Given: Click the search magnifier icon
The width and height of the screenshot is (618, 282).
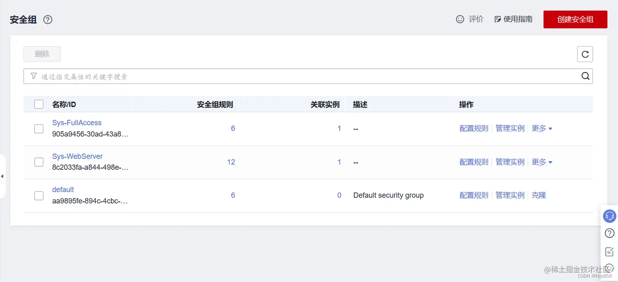Looking at the screenshot, I should (585, 76).
